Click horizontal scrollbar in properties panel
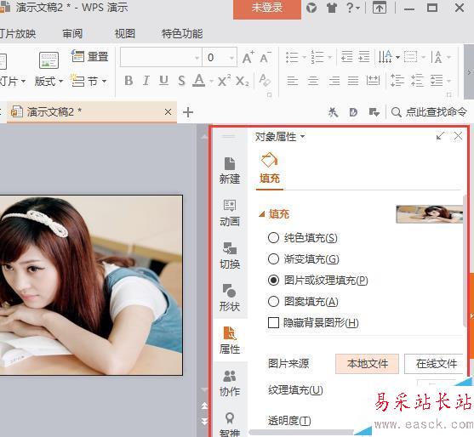The height and width of the screenshot is (437, 474). pos(302,433)
